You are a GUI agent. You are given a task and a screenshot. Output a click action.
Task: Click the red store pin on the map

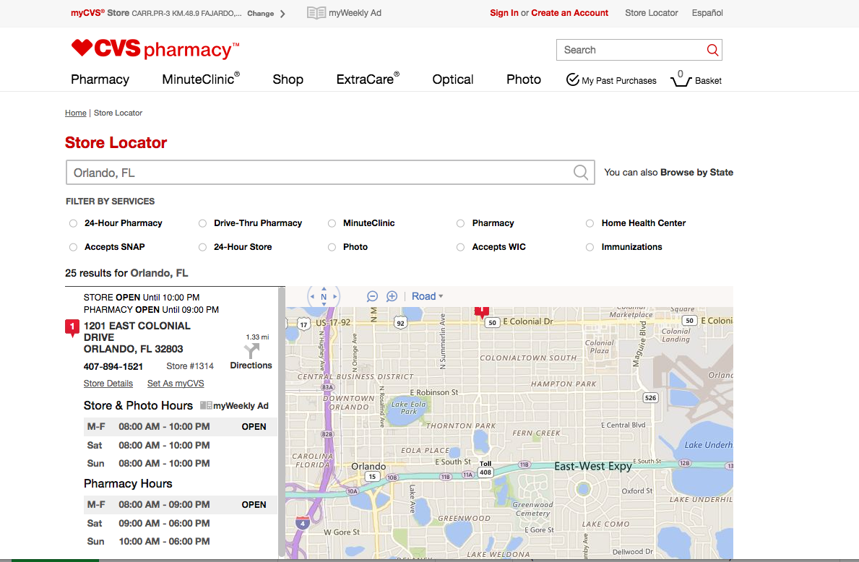point(482,311)
